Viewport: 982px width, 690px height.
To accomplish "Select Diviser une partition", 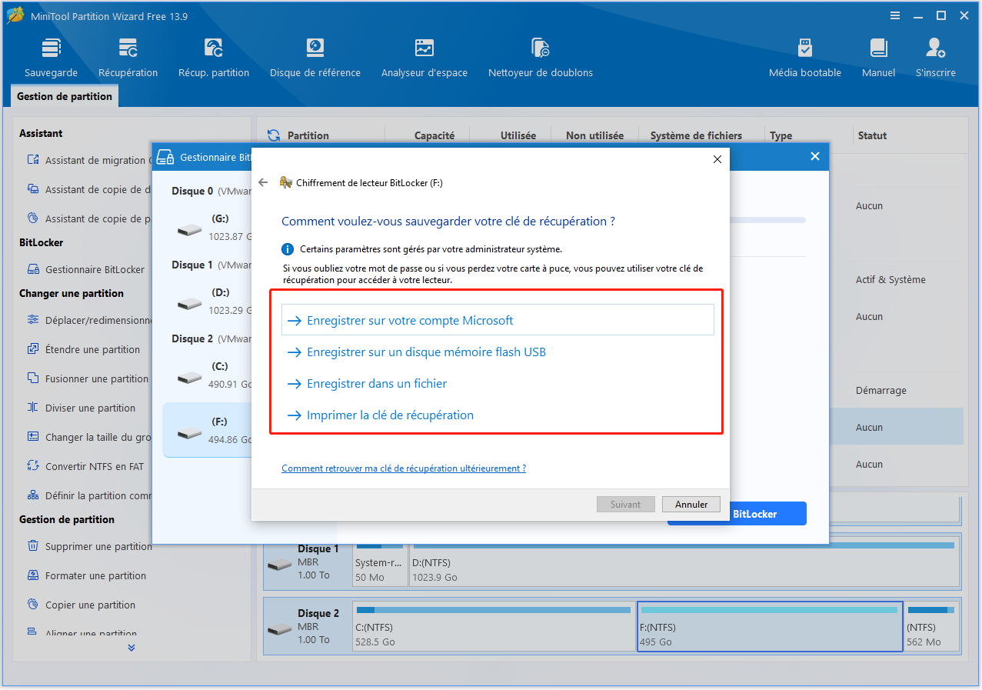I will coord(82,408).
